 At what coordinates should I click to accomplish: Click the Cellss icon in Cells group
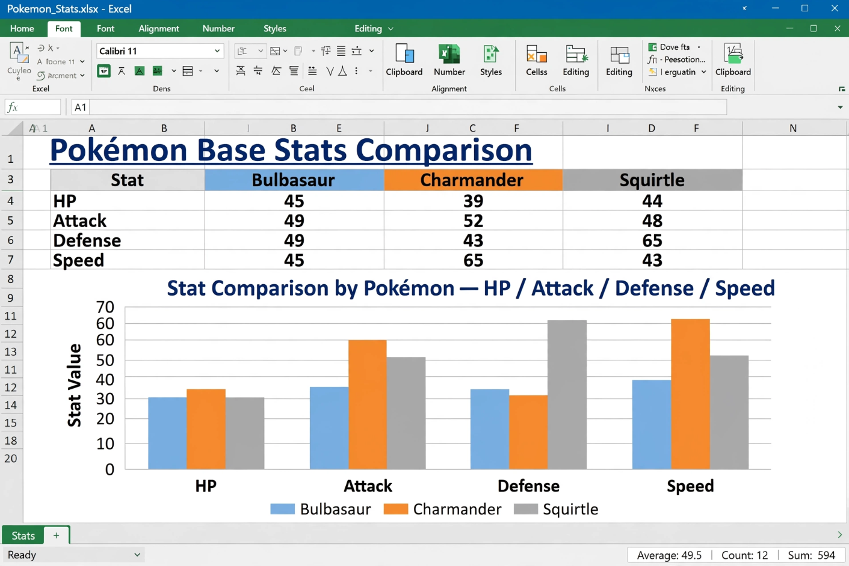536,53
